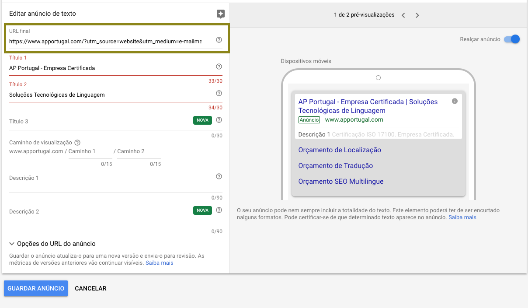Open help icon for Caminho de visualização

coord(77,143)
